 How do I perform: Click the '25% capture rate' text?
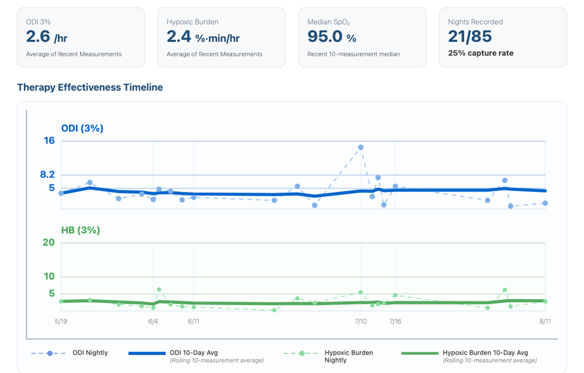click(x=481, y=53)
